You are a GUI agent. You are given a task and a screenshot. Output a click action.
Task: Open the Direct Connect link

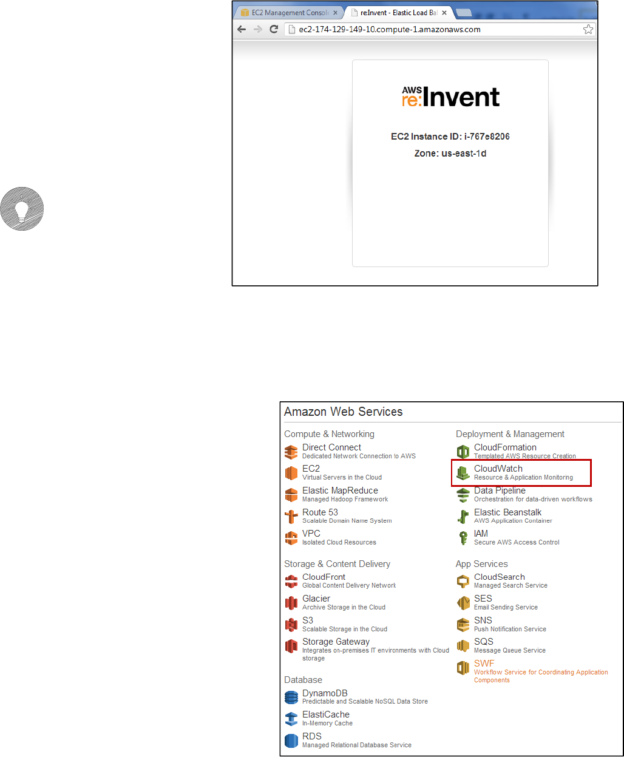point(331,447)
